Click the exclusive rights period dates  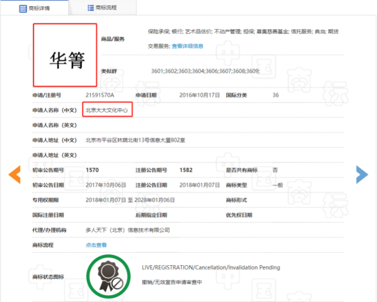tap(130, 200)
